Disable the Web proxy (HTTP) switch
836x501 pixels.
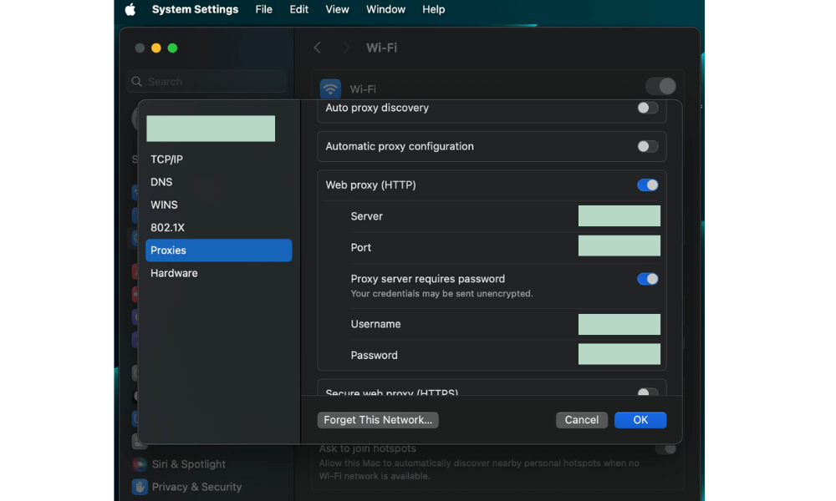(x=647, y=185)
